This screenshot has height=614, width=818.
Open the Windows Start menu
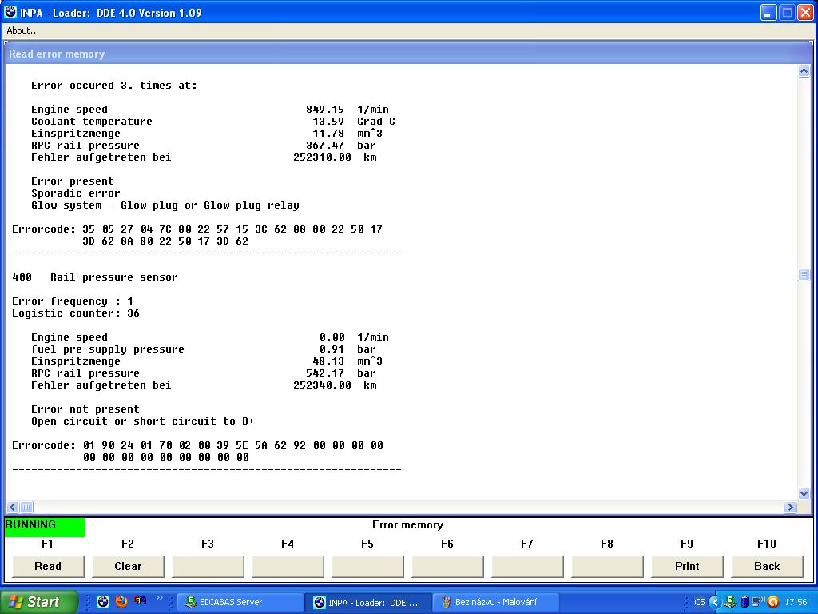click(38, 602)
